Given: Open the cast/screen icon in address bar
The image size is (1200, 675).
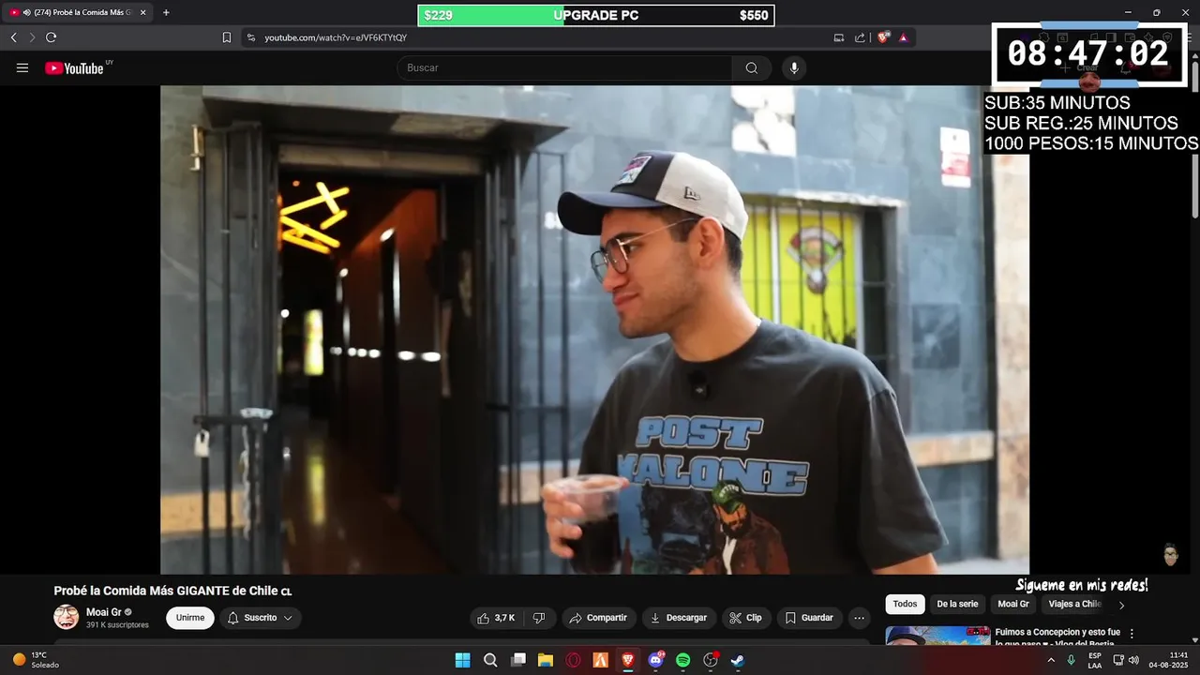Looking at the screenshot, I should tap(839, 37).
